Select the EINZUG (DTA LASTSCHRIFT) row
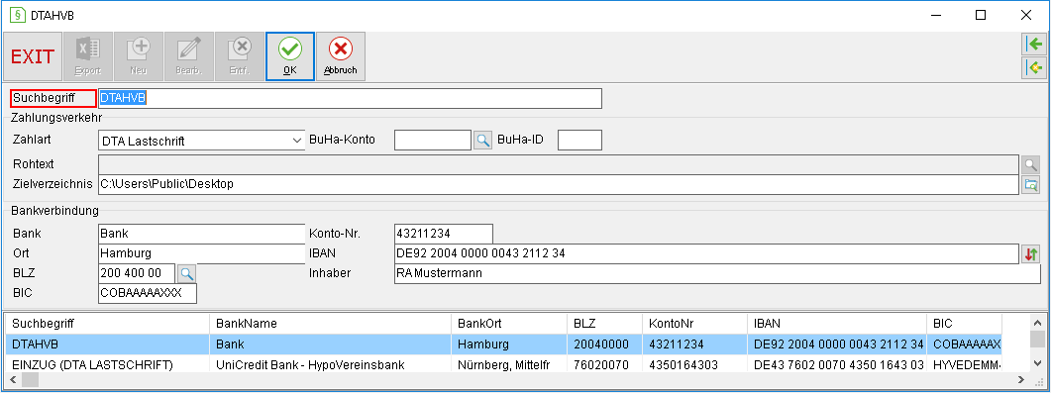The height and width of the screenshot is (393, 1051). (503, 365)
